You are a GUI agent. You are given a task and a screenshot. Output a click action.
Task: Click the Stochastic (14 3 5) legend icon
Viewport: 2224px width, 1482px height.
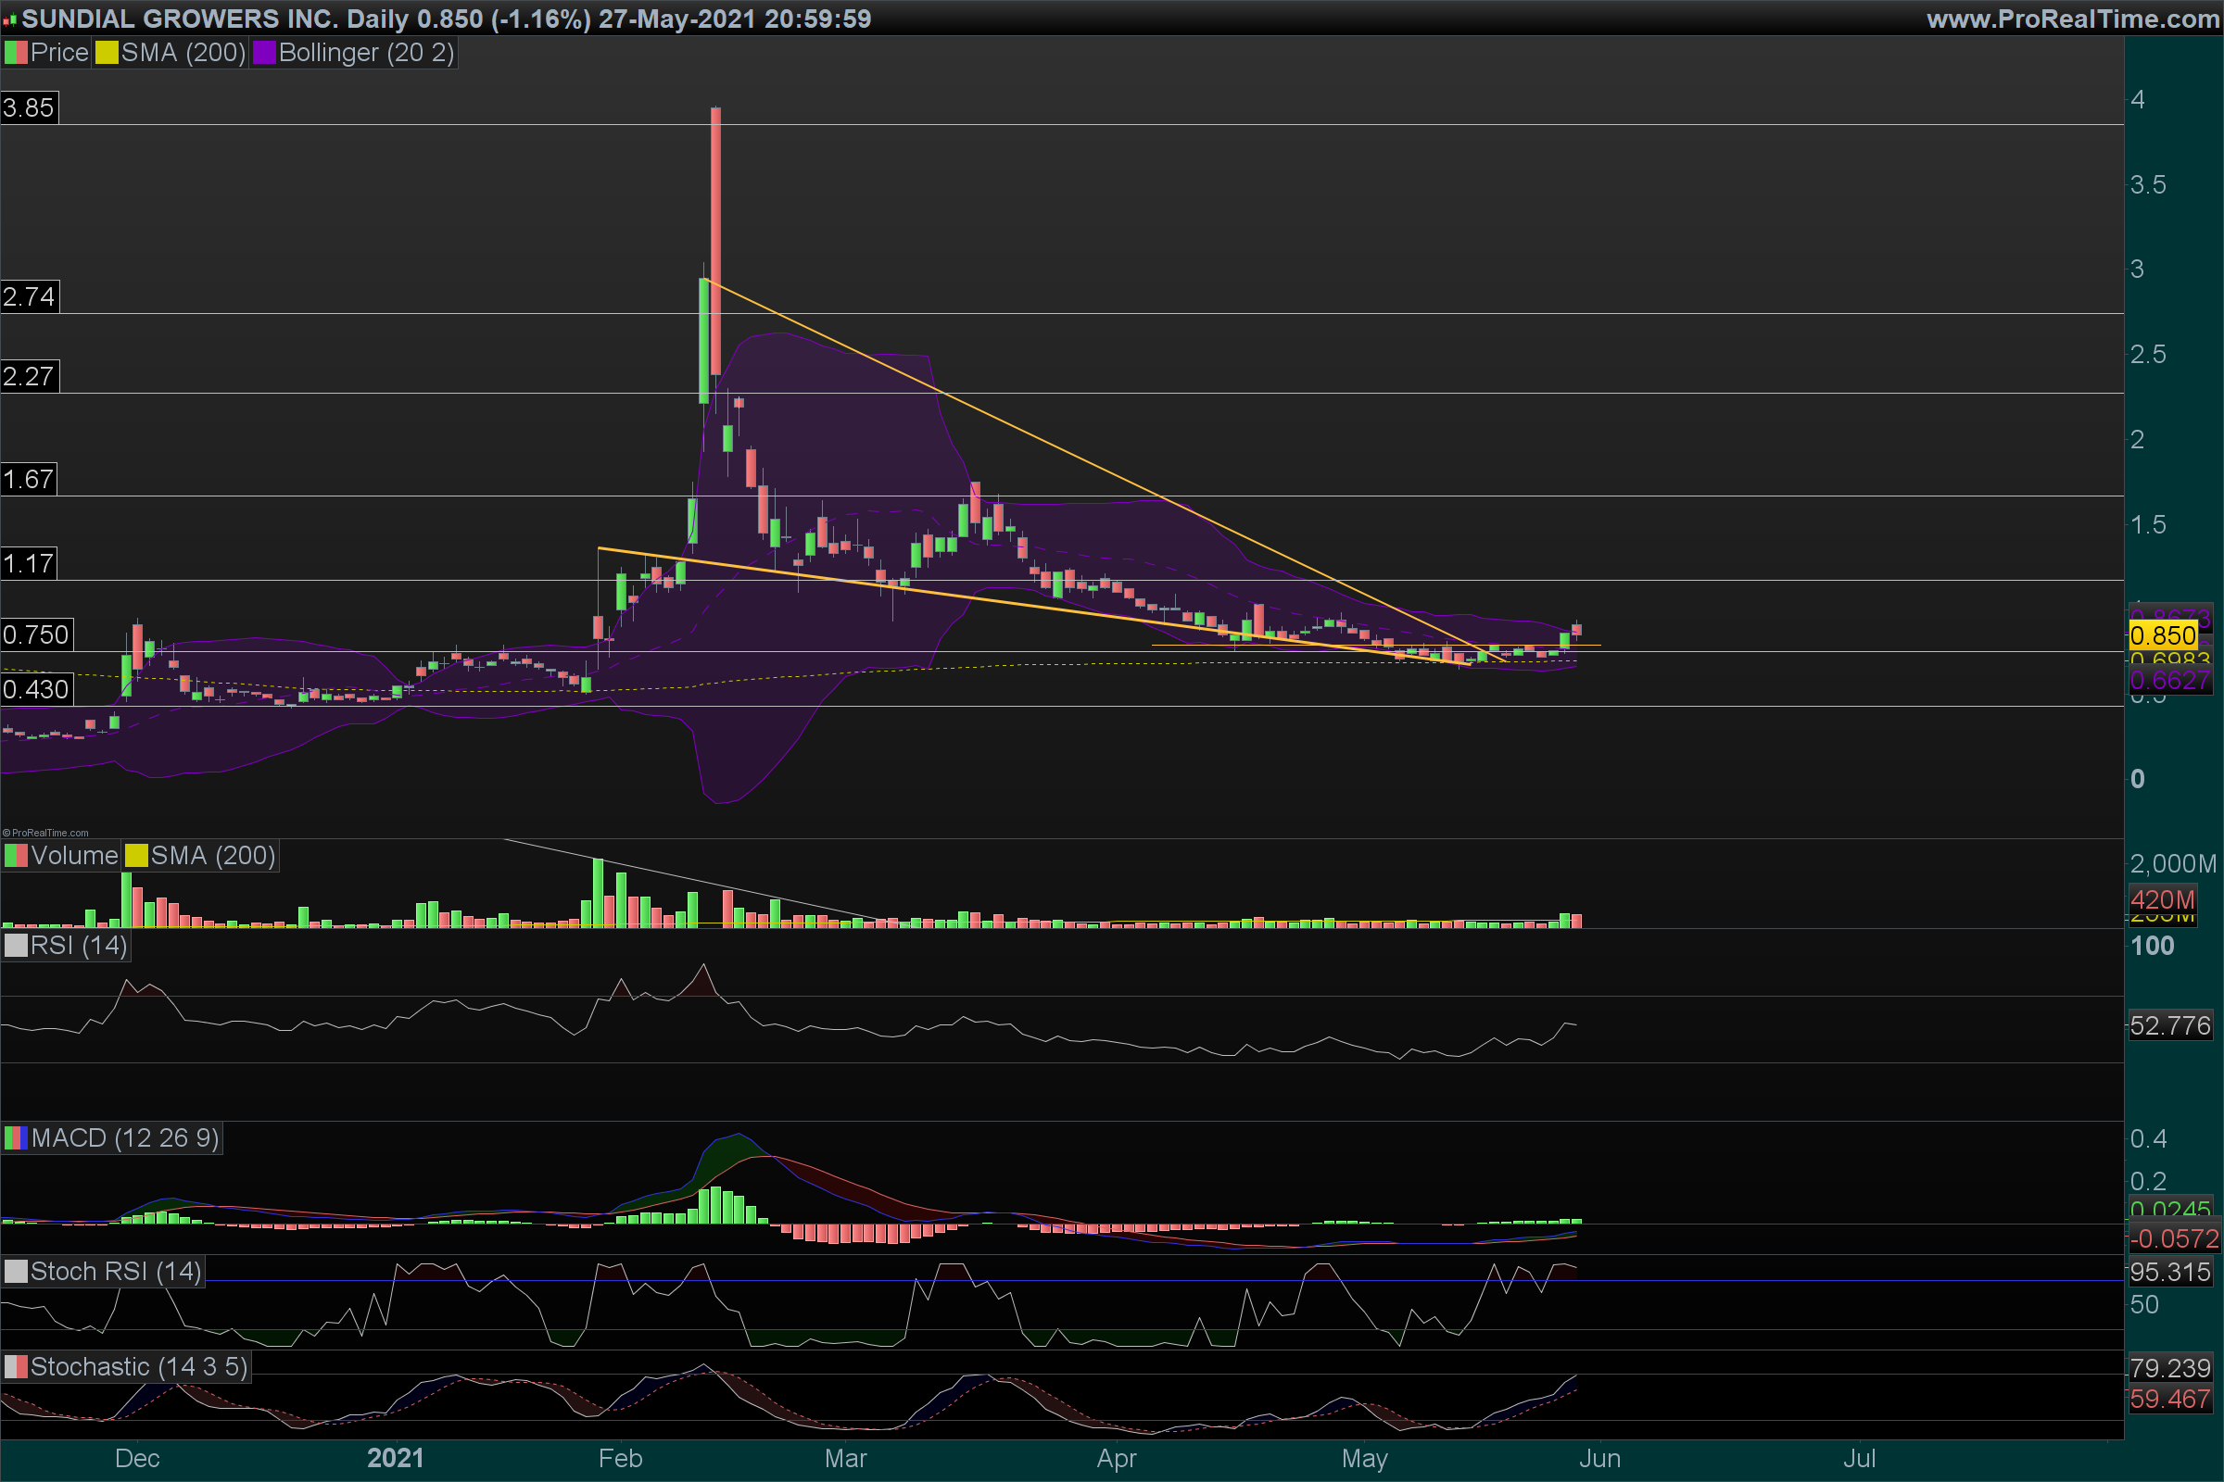click(x=16, y=1368)
